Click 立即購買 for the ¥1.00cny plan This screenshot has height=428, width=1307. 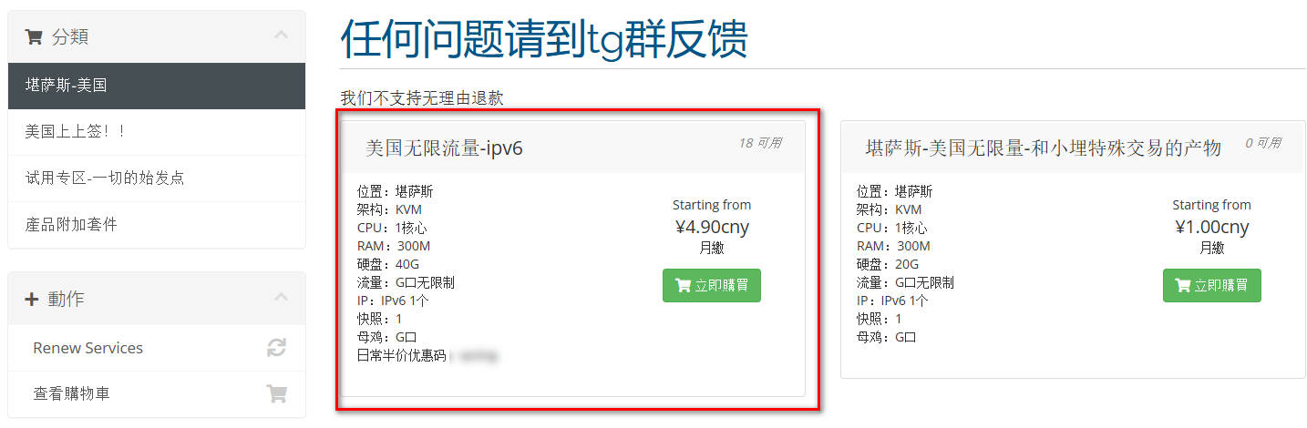coord(1212,286)
